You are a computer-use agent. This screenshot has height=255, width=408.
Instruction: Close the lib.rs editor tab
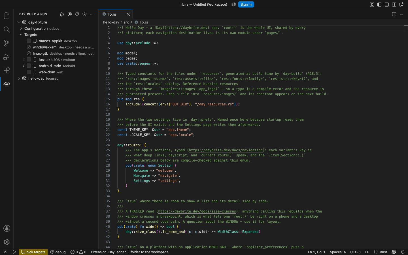[x=128, y=14]
